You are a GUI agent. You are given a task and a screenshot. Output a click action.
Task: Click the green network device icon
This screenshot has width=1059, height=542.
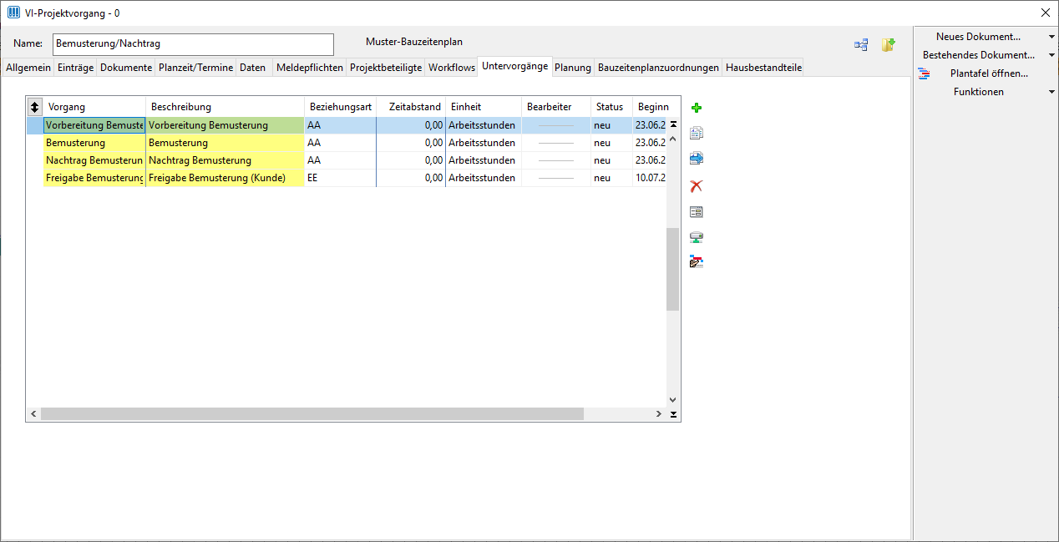[x=697, y=238]
